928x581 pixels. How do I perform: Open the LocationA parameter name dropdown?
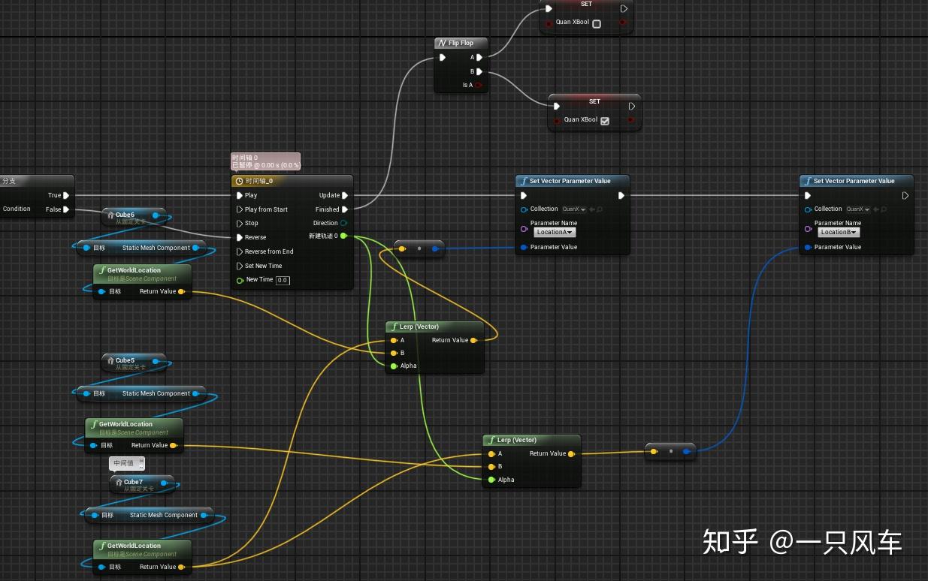pyautogui.click(x=554, y=232)
